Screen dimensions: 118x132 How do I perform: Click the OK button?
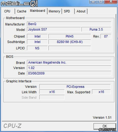(x=105, y=126)
